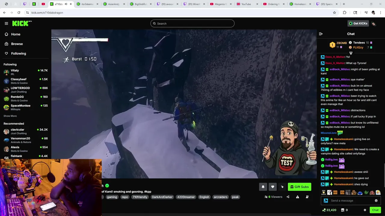Reload the page
Image resolution: width=385 pixels, height=216 pixels.
19,13
